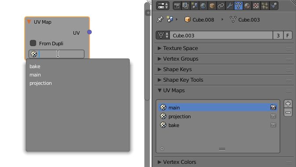The height and width of the screenshot is (167, 296).
Task: Add a new UV map with plus
Action: coord(288,104)
